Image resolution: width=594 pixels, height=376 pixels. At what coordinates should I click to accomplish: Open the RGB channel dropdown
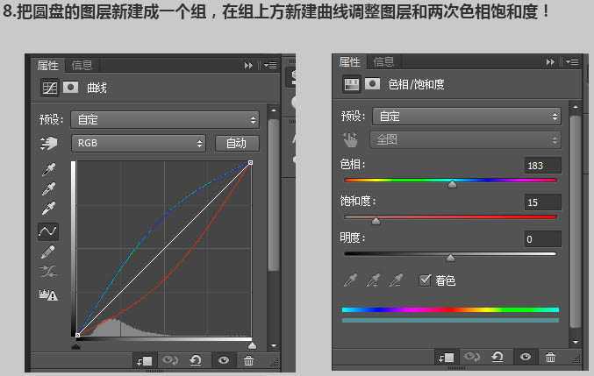[140, 143]
